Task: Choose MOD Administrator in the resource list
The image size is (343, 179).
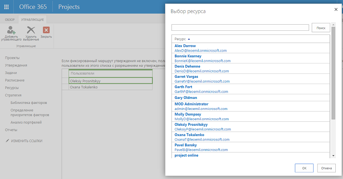Action: point(191,104)
